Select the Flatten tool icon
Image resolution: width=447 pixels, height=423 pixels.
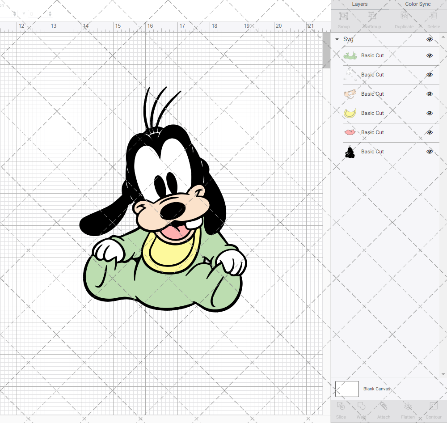408,406
